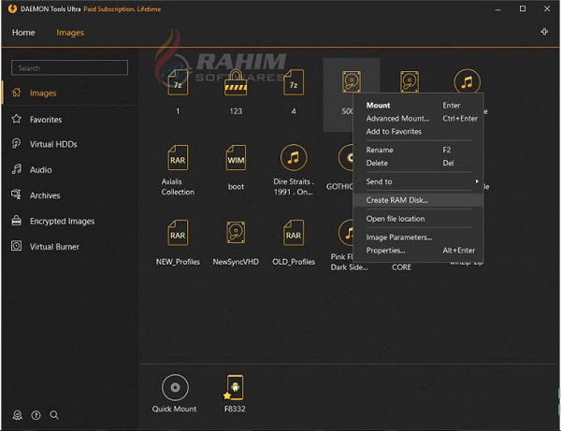Open the Audio note icon in sidebar

[17, 169]
